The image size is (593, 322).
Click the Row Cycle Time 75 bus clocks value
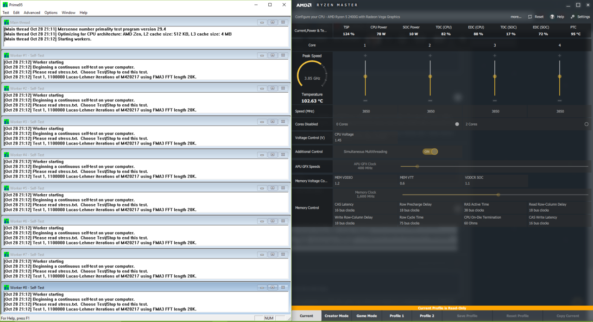coord(410,223)
